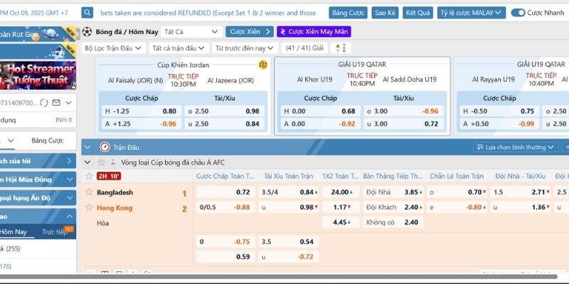569x284 pixels.
Task: Toggle the Cược Nhanh switch
Action: coord(518,13)
